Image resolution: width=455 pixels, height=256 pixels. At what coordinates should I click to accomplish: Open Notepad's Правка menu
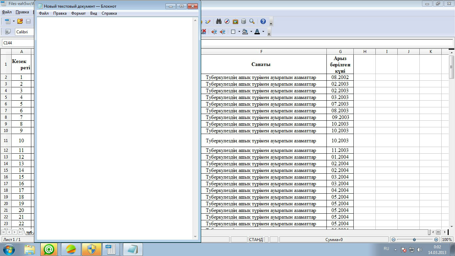(60, 13)
